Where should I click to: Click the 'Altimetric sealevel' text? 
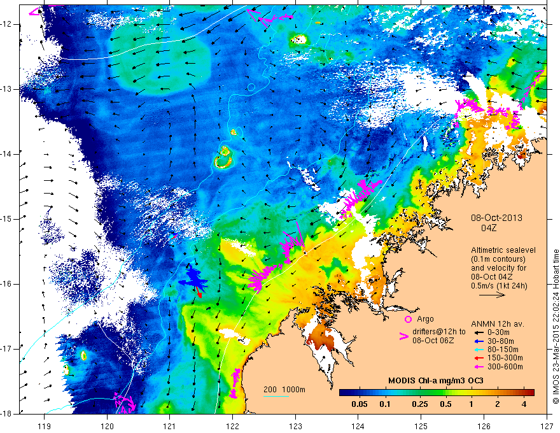click(x=503, y=250)
